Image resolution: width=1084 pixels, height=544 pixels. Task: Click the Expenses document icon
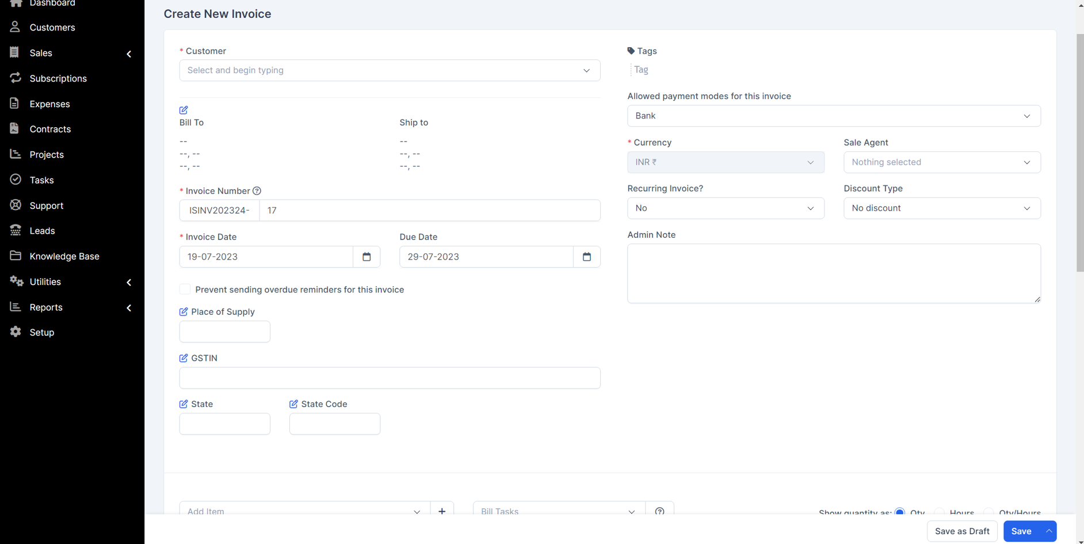click(14, 103)
